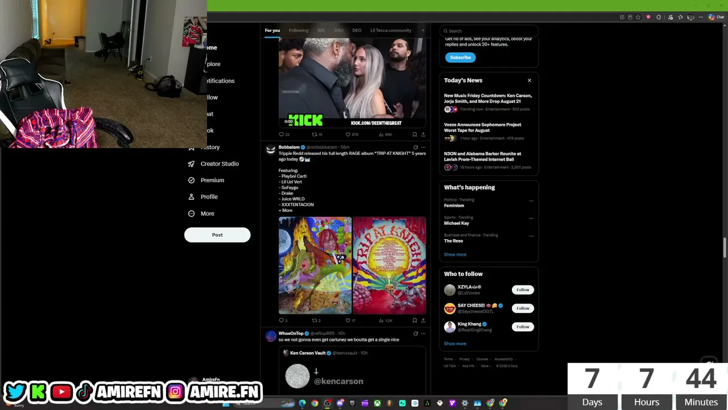Open the King Khang profile avatar
728x410 pixels.
point(450,327)
